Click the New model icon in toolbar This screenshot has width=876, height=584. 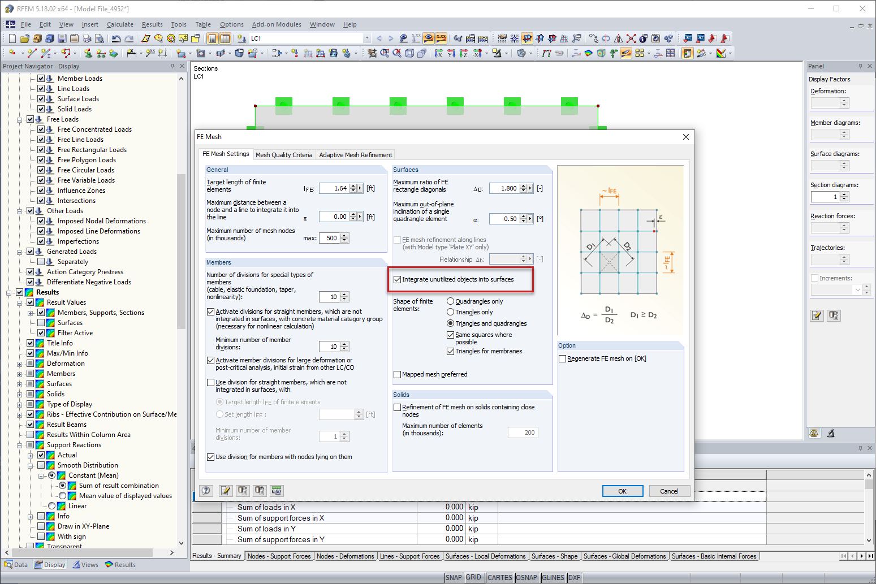(x=12, y=38)
